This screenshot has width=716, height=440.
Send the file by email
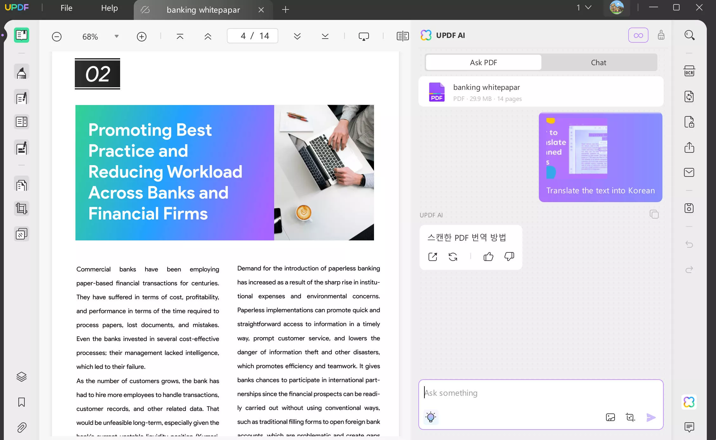(689, 172)
